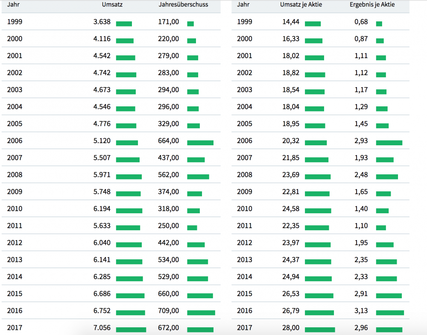Viewport: 427px width, 335px height.
Task: Select Ergebnis je Aktie value 1,11
Action: 361,56
